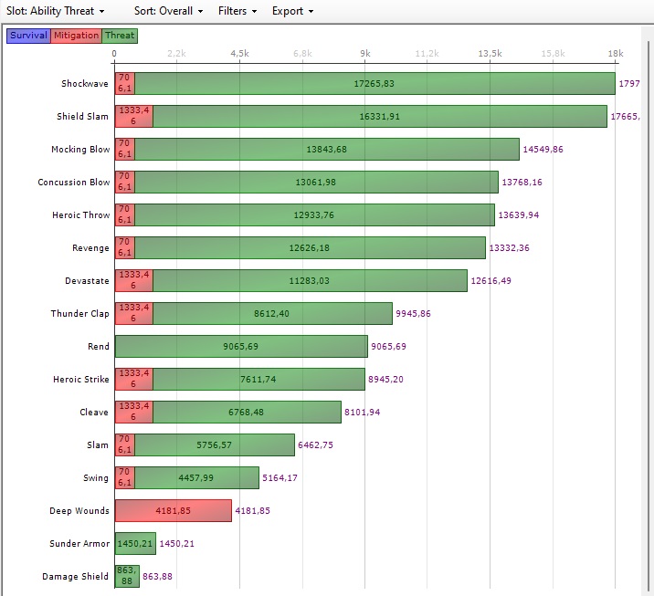Click the Shockwave green threat bar
This screenshot has height=596, width=654.
[374, 83]
